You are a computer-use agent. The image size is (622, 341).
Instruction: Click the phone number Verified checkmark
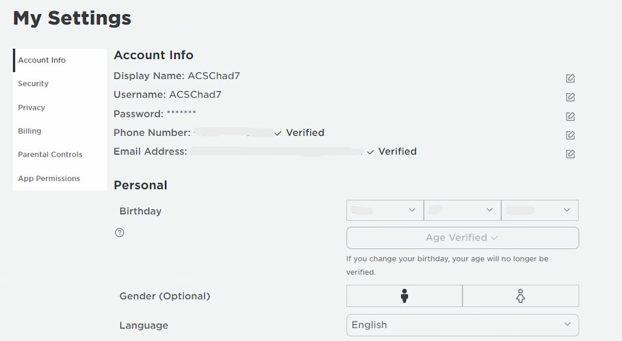[277, 133]
